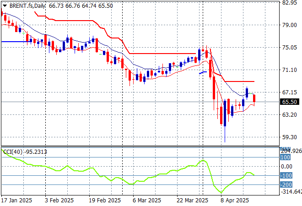Image resolution: width=302 pixels, height=206 pixels.
Task: Select the 67.15 price scale label
Action: point(290,92)
